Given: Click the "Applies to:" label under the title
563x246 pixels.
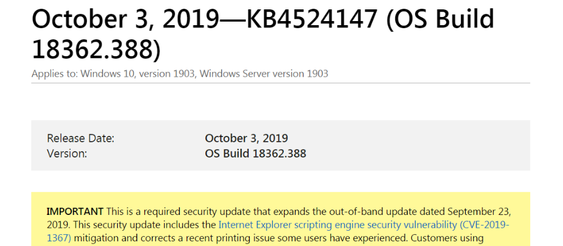Looking at the screenshot, I should (55, 74).
